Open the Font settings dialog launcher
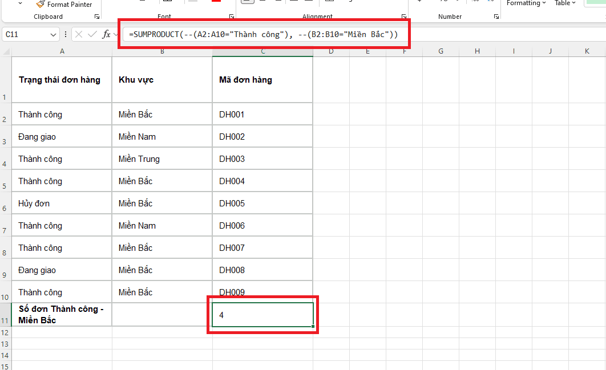 click(x=232, y=17)
